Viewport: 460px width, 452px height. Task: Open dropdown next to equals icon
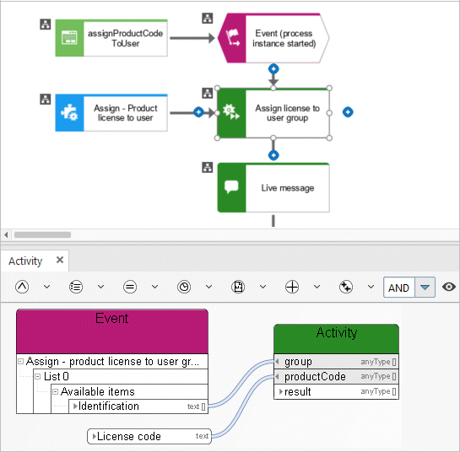pos(154,287)
